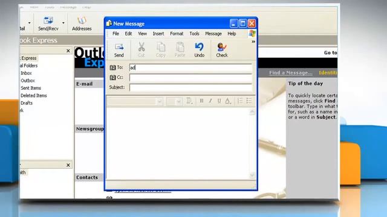
Task: Open the Cc address book icon
Action: coord(112,78)
